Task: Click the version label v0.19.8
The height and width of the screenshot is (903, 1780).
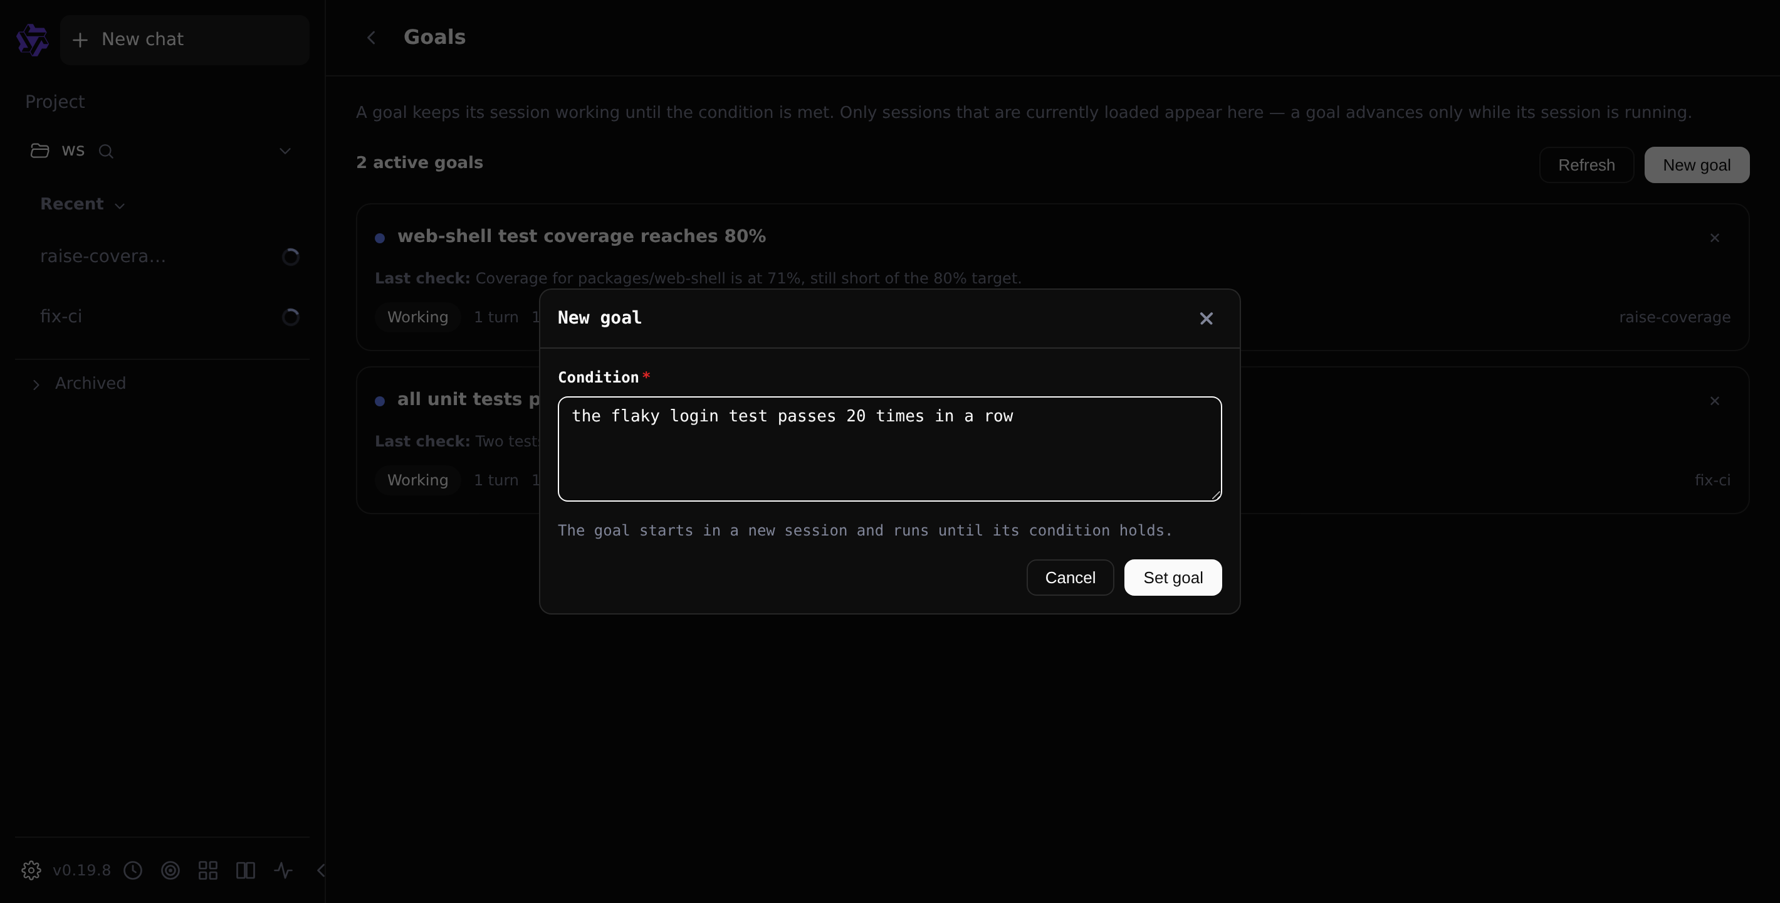Action: (x=81, y=870)
